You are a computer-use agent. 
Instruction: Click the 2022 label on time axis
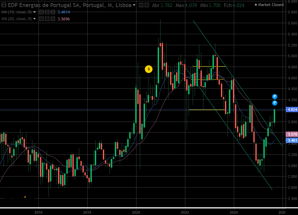(185, 212)
